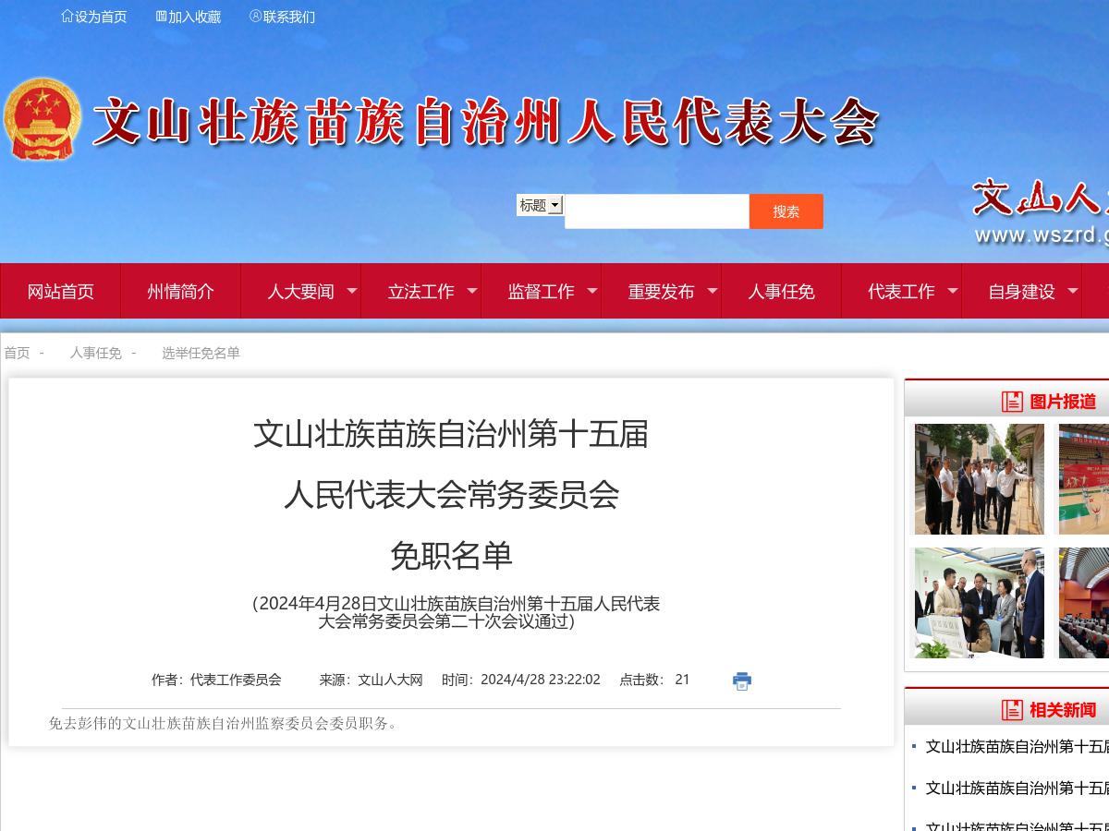Viewport: 1109px width, 831px height.
Task: Click the national emblem logo
Action: [42, 118]
